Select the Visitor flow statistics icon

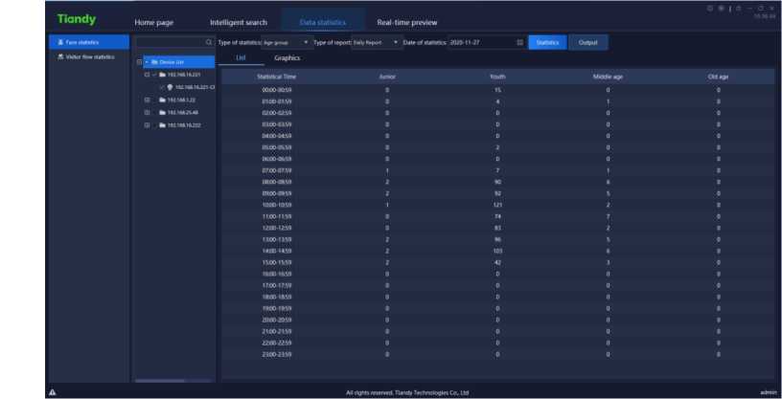(61, 56)
